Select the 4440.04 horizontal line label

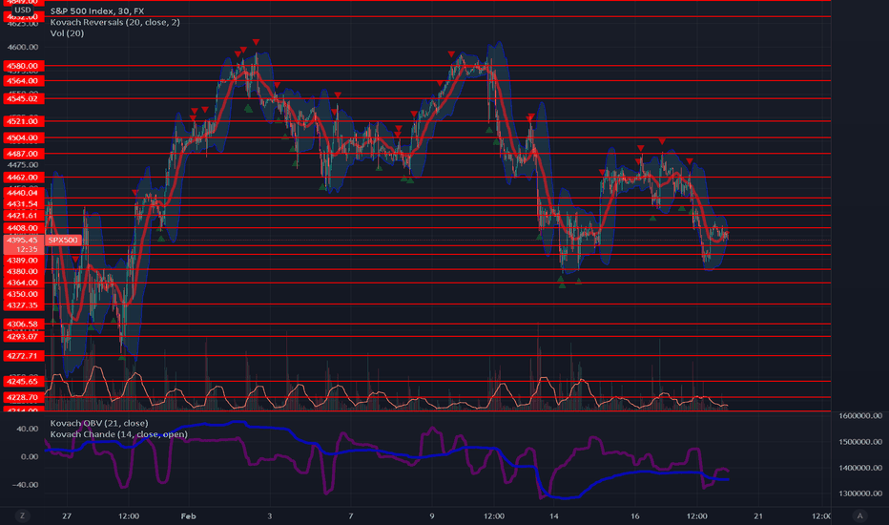(x=23, y=193)
